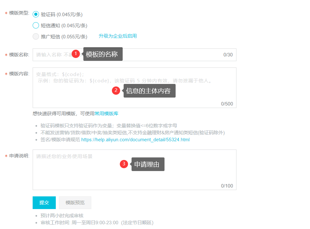Select the 模版名称 field label

point(19,55)
